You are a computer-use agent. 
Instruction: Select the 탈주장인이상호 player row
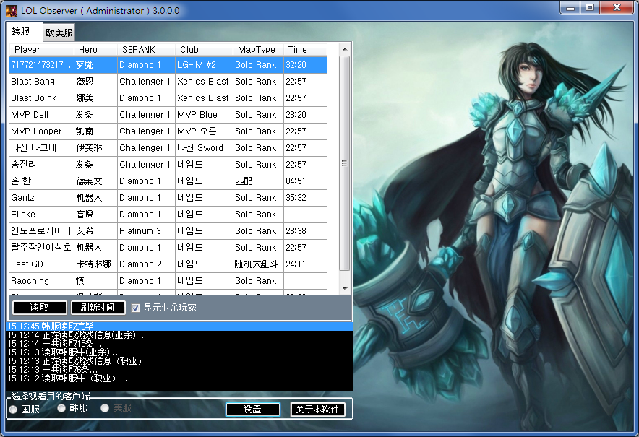tap(168, 248)
